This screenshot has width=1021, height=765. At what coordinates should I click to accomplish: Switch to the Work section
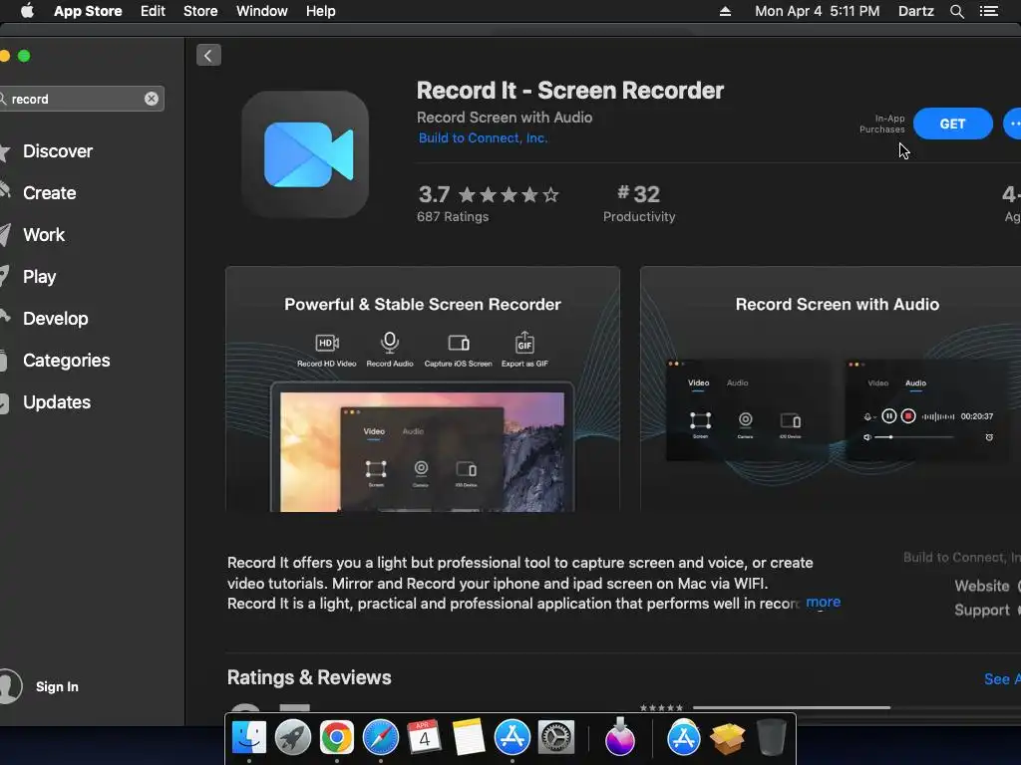(44, 235)
